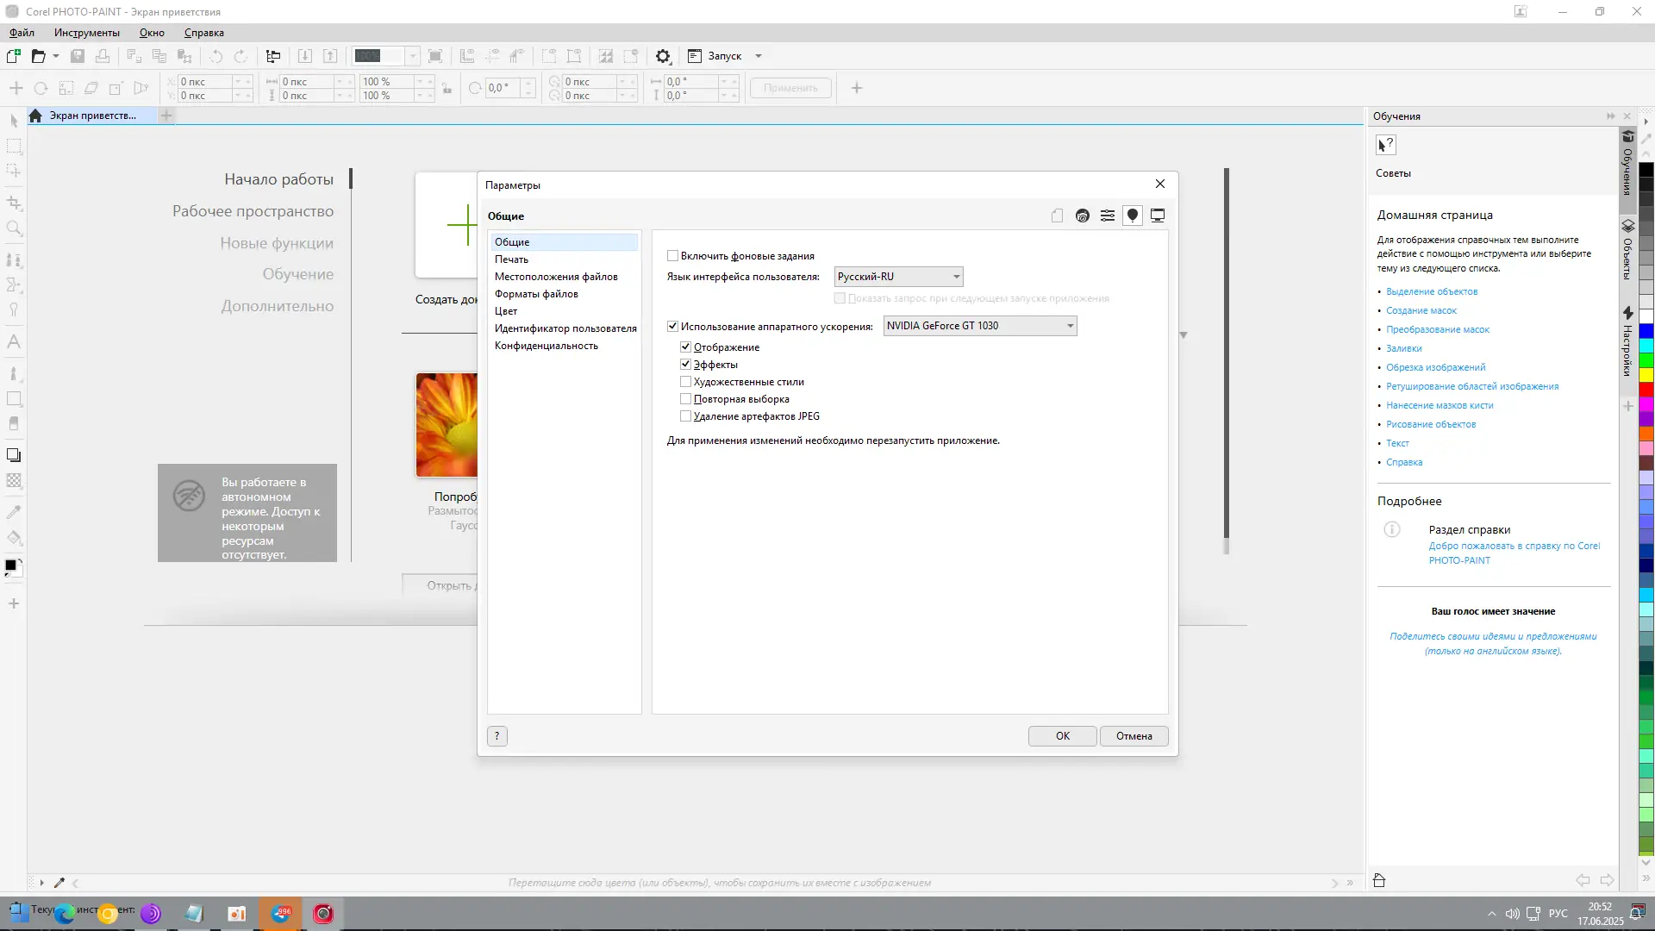Image resolution: width=1655 pixels, height=931 pixels.
Task: Click the Hints pointer icon in Learning docker
Action: 1385,145
